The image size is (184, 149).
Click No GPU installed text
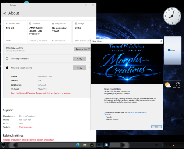(59, 41)
